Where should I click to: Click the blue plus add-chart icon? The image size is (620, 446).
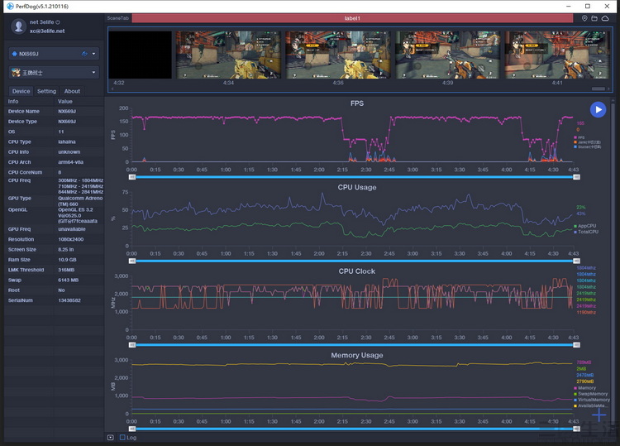point(599,415)
